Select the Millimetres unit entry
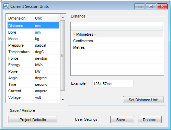 click(x=117, y=34)
